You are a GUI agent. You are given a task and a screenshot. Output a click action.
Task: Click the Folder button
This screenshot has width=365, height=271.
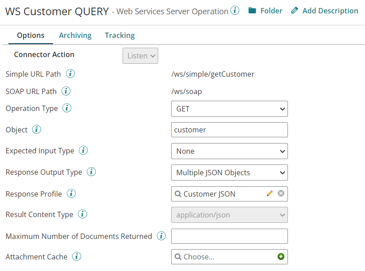tap(265, 11)
